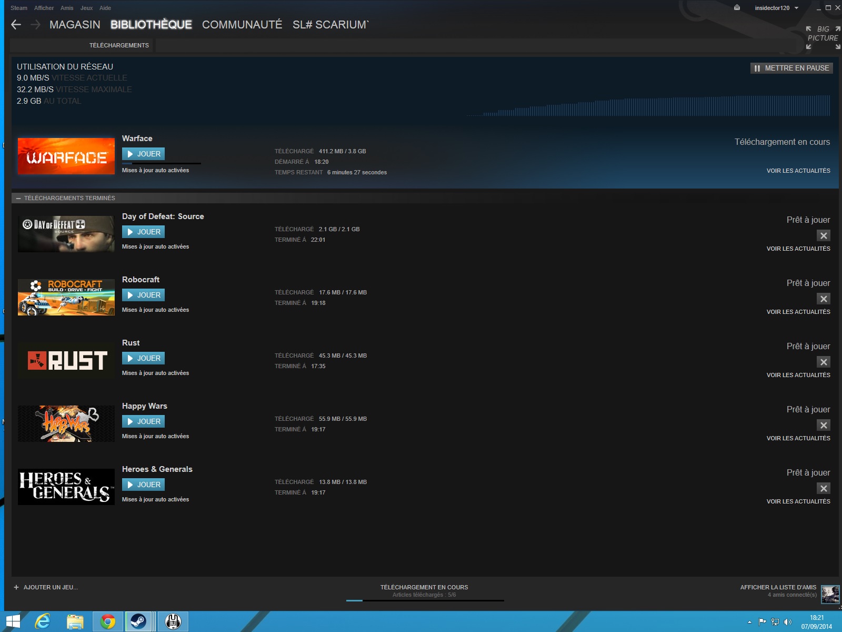Viewport: 842px width, 632px height.
Task: Click the Steam taskbar icon
Action: click(x=139, y=622)
